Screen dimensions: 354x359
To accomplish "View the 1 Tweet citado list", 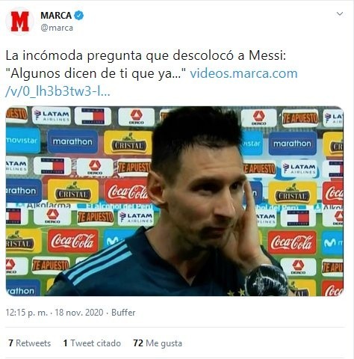I will point(92,343).
